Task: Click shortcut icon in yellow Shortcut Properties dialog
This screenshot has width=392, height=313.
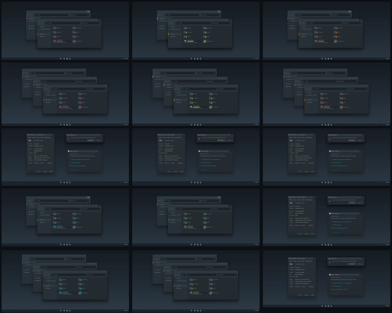Action: tap(160, 140)
